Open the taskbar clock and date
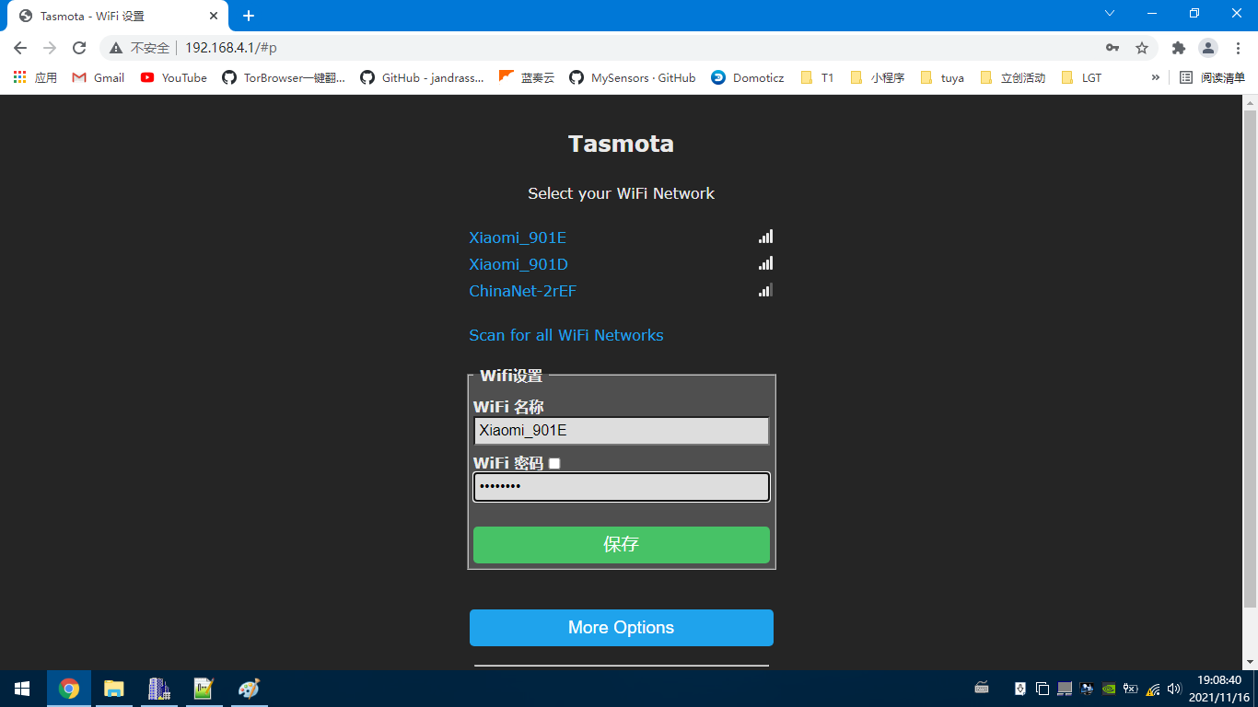The image size is (1258, 707). [1219, 689]
